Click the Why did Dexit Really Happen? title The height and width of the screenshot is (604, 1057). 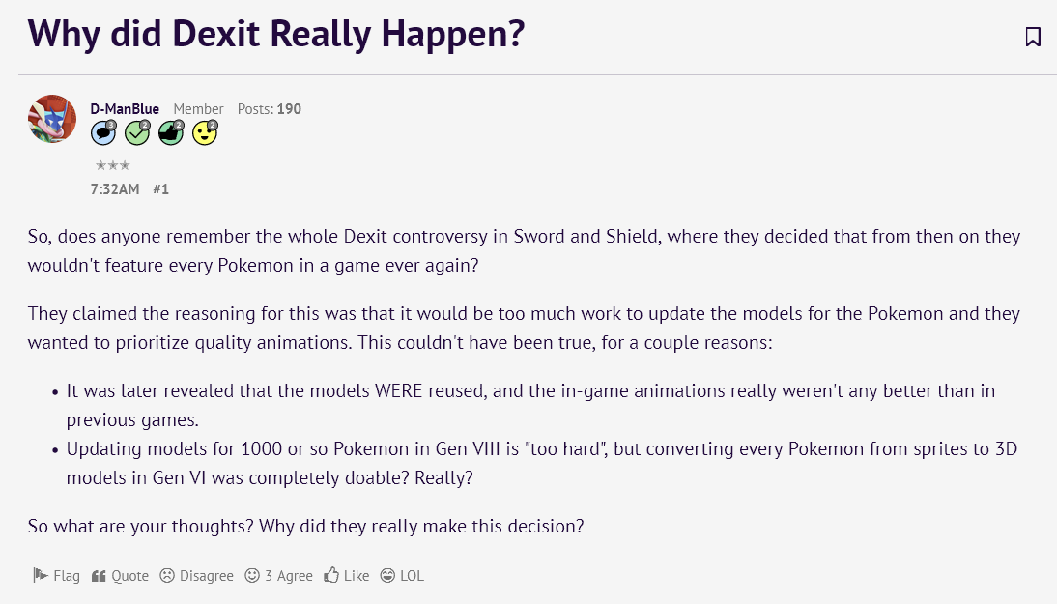[x=275, y=34]
